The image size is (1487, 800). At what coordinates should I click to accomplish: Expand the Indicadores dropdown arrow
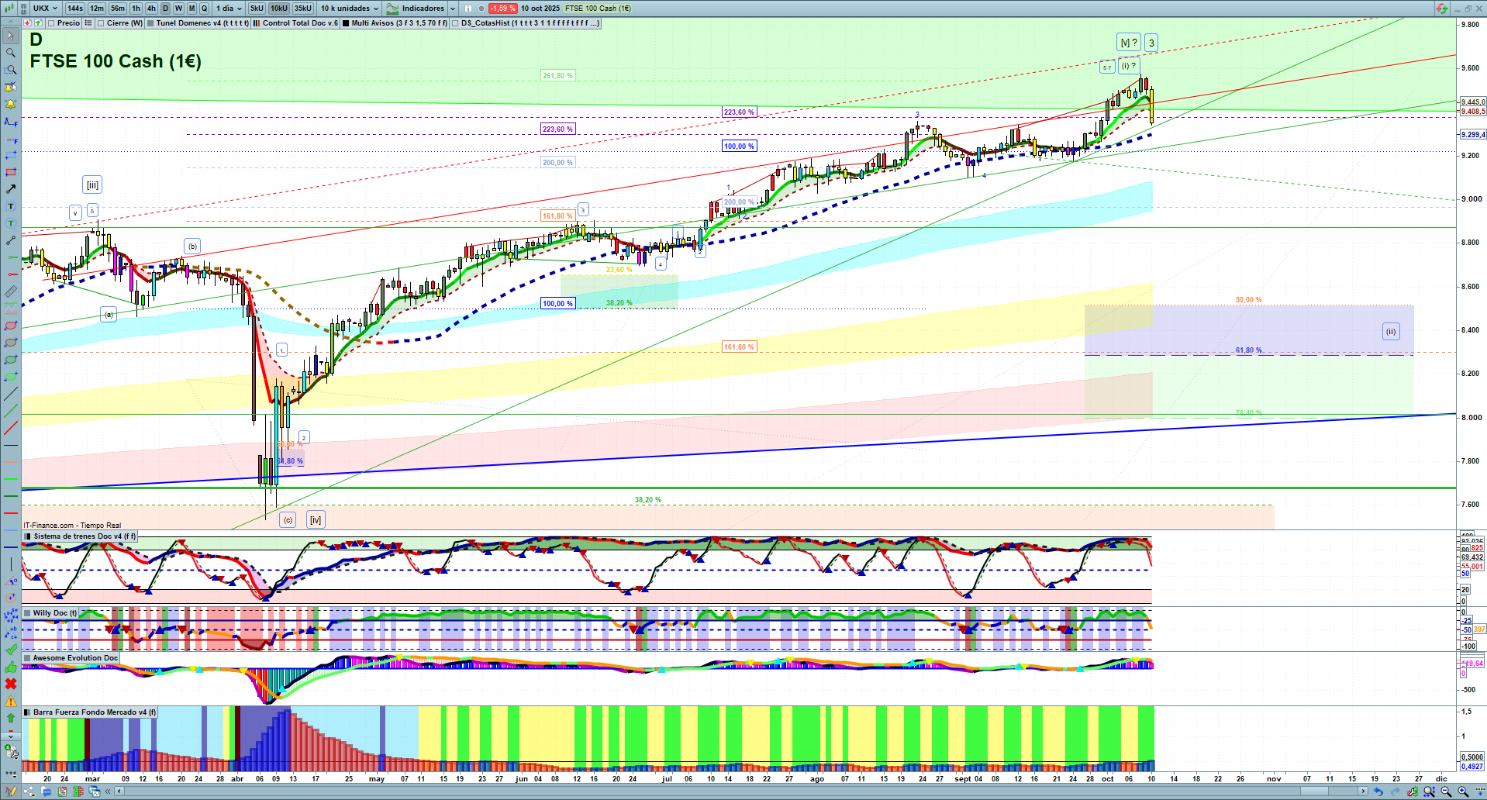coord(453,9)
